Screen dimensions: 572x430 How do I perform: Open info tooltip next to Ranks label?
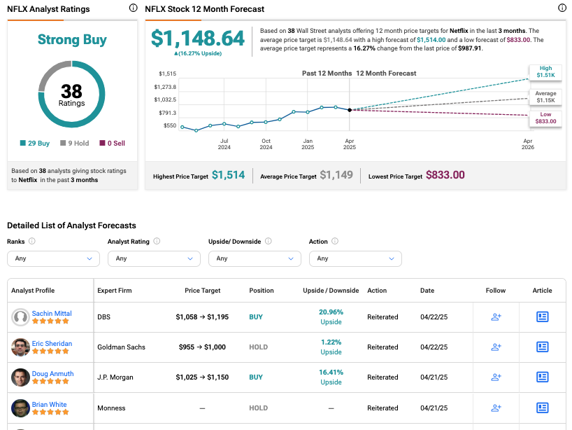click(x=32, y=241)
